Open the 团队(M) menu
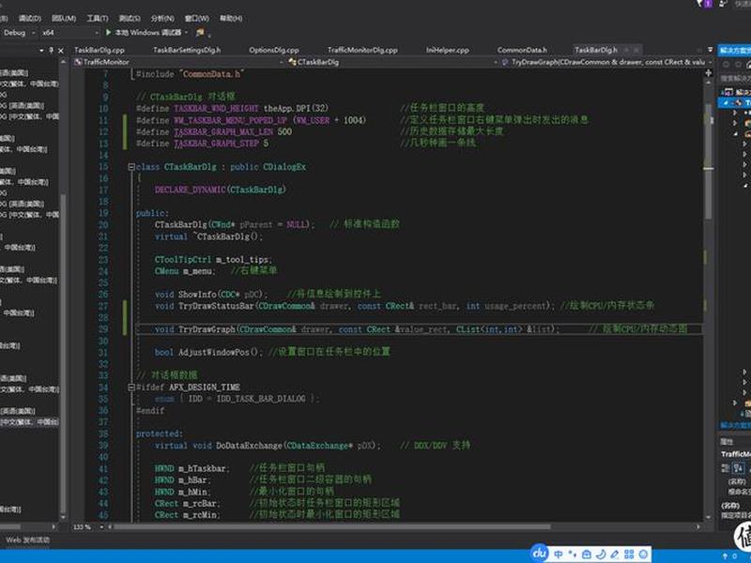 64,18
